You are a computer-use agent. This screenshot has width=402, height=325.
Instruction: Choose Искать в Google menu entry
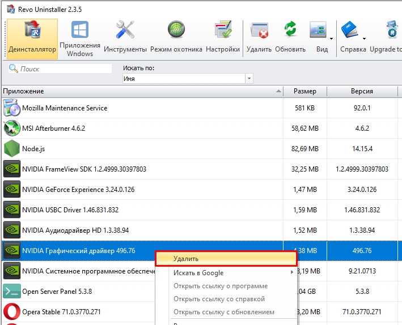click(226, 273)
